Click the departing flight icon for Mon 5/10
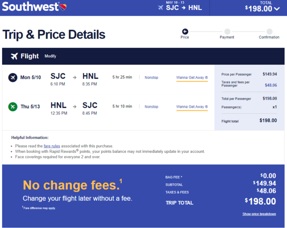Viewport: 287px width, 228px height. [x=13, y=77]
